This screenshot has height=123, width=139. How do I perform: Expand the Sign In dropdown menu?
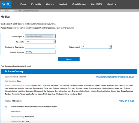[112, 4]
